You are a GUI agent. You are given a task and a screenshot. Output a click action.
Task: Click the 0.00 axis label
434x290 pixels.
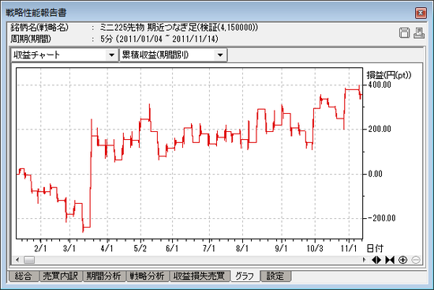[x=375, y=174]
